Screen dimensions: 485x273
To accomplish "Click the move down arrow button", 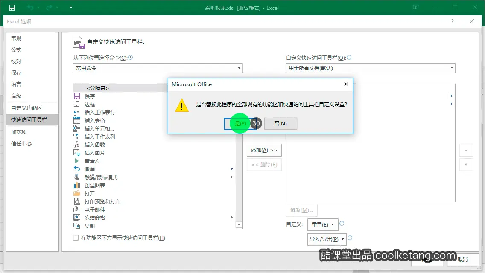I will point(466,165).
